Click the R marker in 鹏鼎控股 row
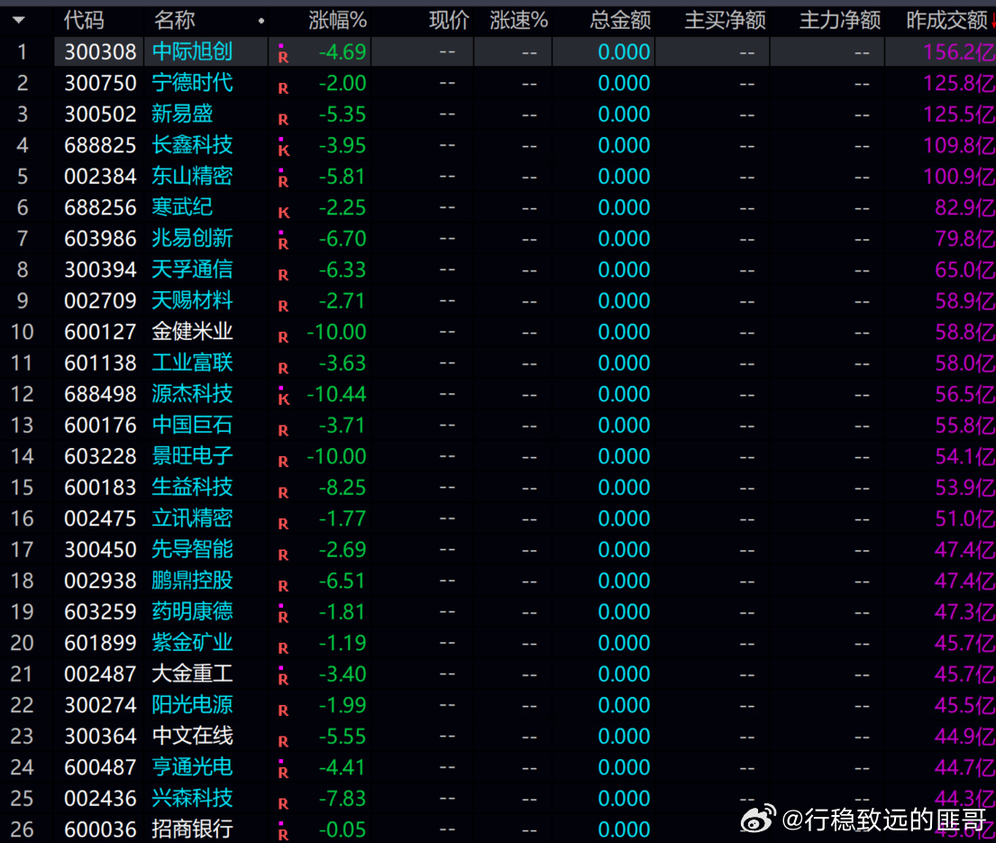 283,586
